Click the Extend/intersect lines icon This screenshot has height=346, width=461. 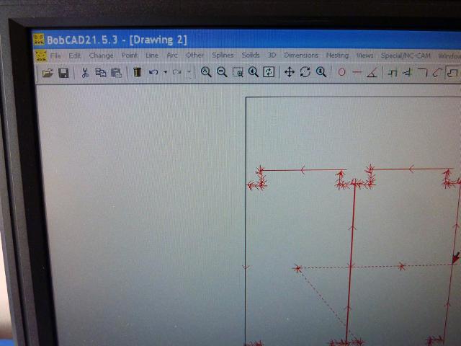pos(408,72)
